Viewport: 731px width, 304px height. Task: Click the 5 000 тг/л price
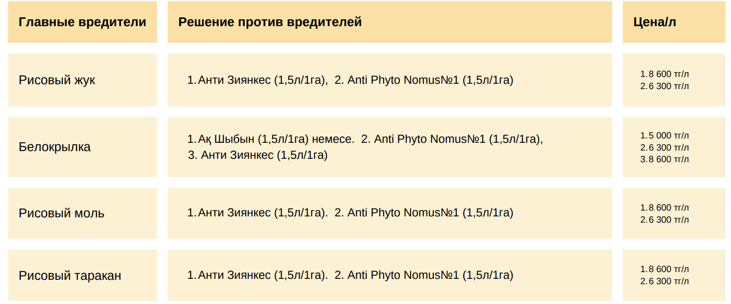[x=668, y=136]
